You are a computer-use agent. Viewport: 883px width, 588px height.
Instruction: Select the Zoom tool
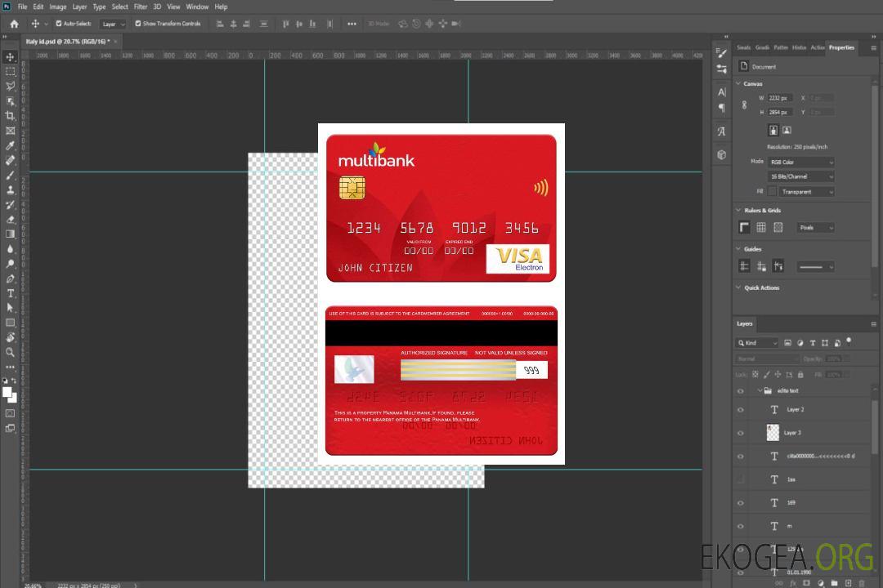10,352
